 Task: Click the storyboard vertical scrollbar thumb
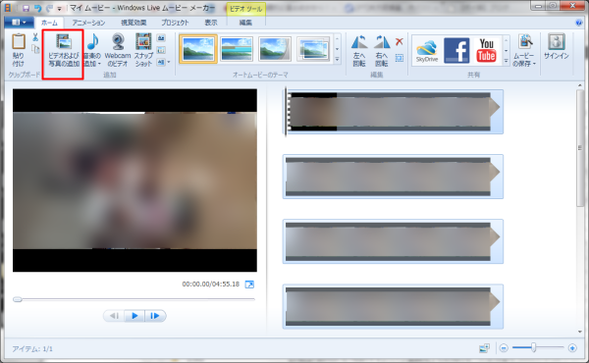point(580,148)
